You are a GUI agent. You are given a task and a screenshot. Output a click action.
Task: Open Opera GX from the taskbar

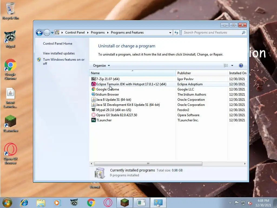(108, 203)
